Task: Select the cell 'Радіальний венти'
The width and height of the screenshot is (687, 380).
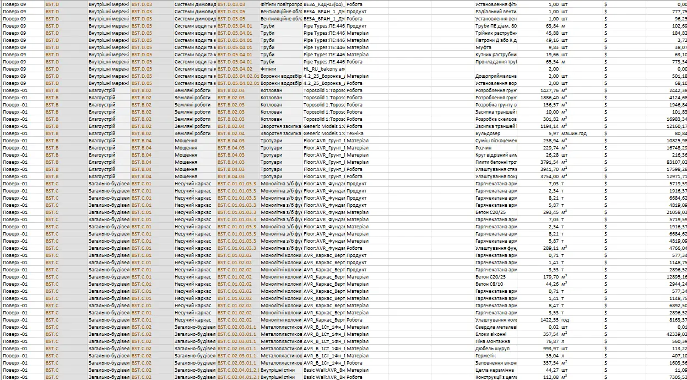Action: pos(496,11)
